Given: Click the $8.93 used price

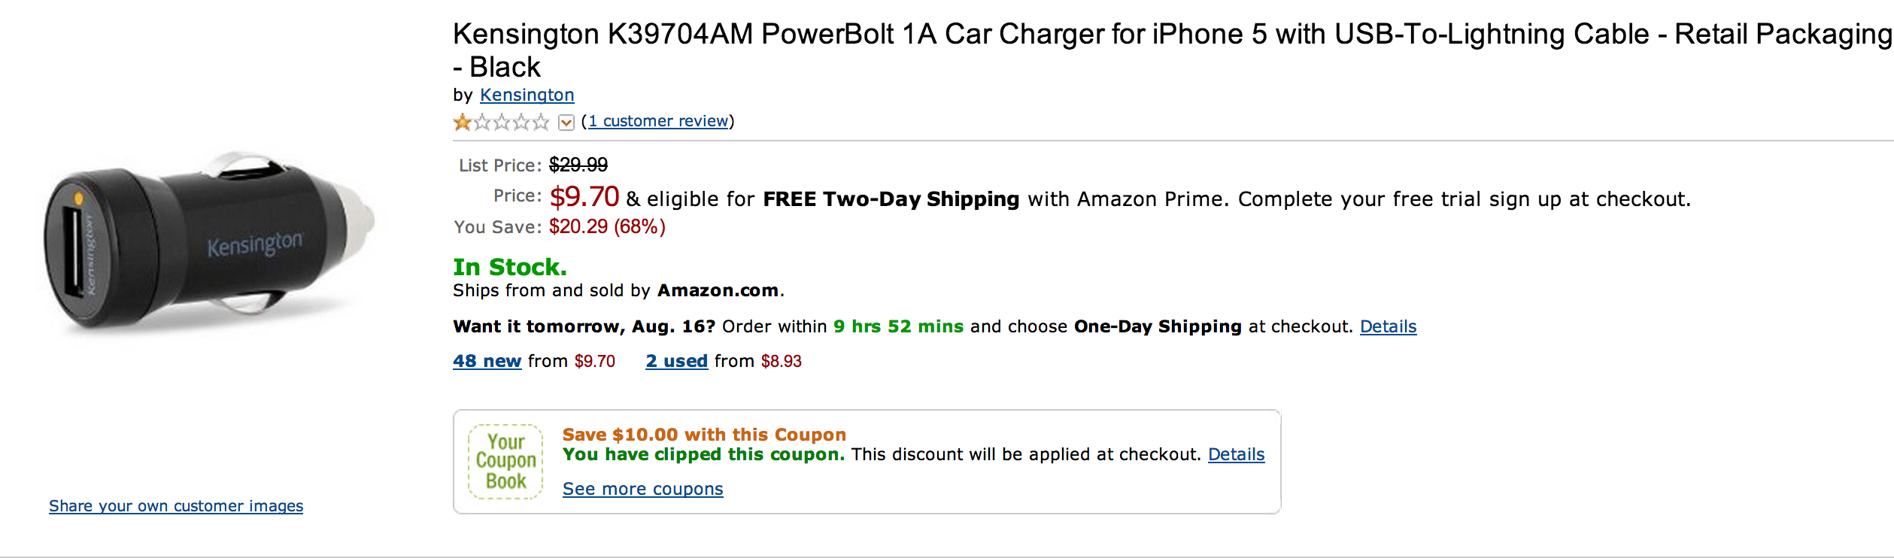Looking at the screenshot, I should click(x=781, y=362).
